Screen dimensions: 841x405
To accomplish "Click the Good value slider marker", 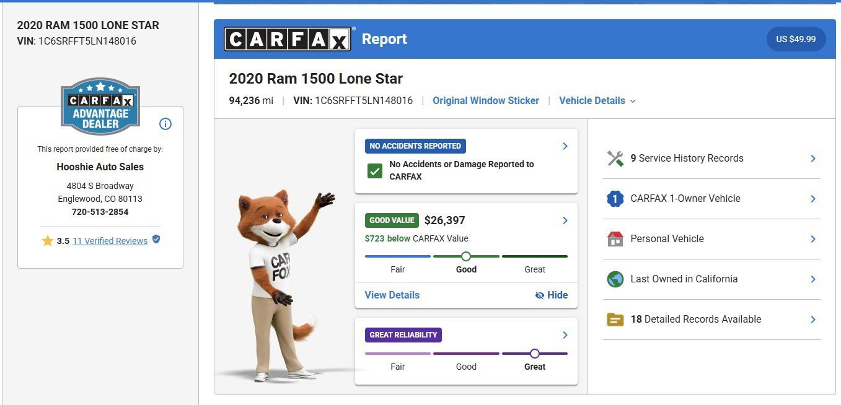I will tap(466, 256).
